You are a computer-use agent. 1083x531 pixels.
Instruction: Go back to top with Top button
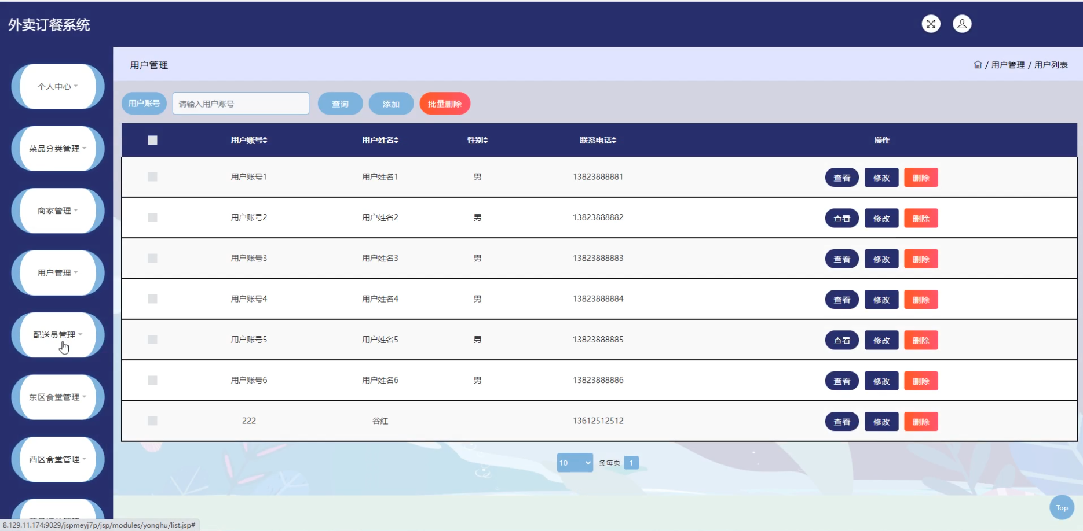(1062, 508)
